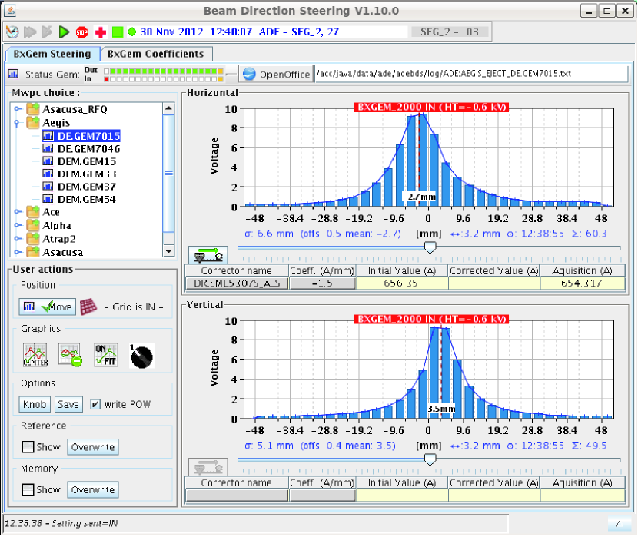Viewport: 638px width, 537px height.
Task: Toggle the Write POW checkbox
Action: tap(95, 404)
